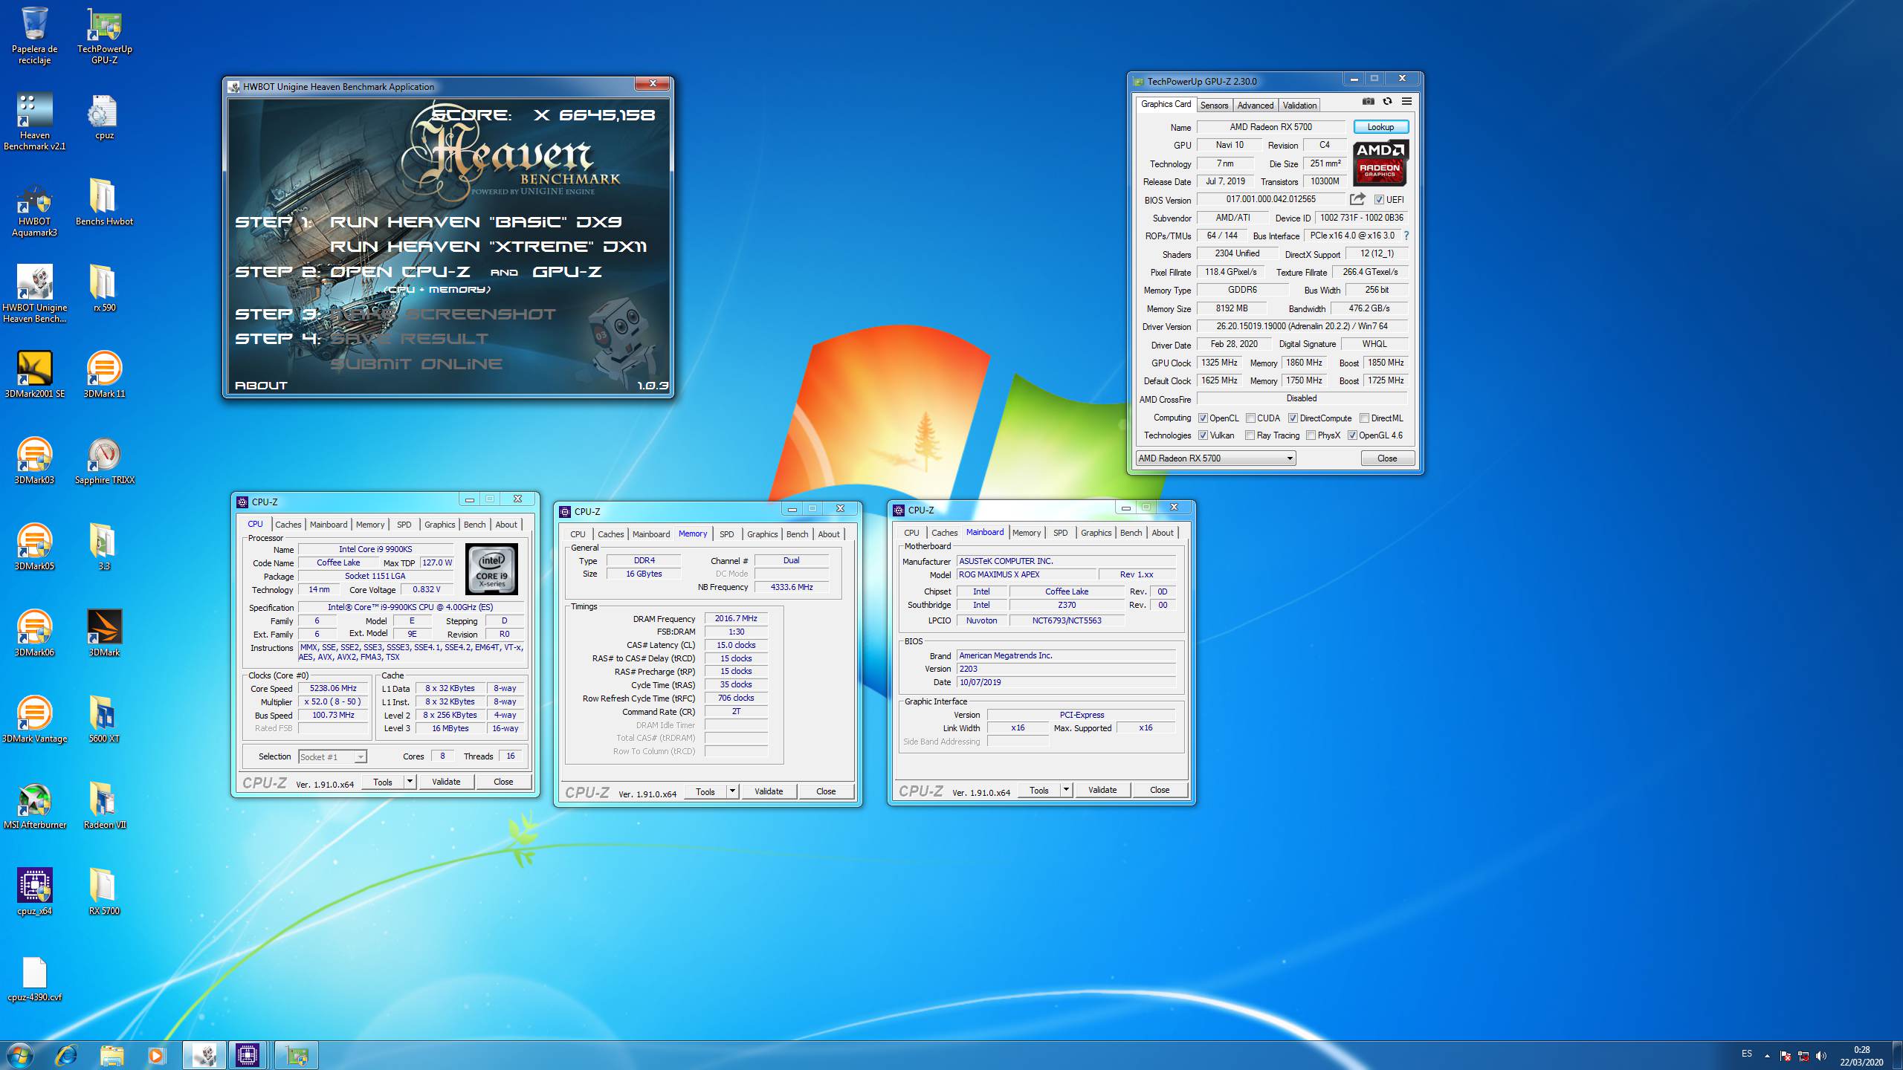Toggle the PhysX checkbox
The image size is (1903, 1070).
(x=1311, y=435)
